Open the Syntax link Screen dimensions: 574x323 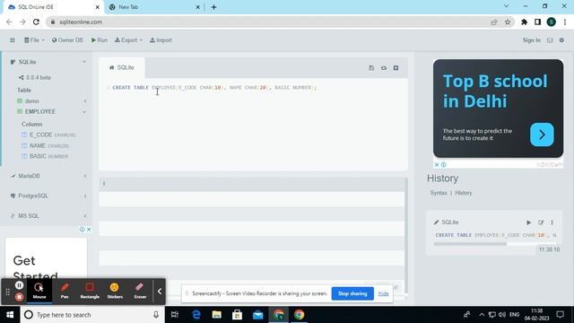439,193
